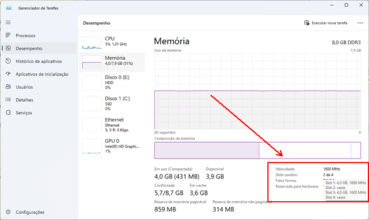Select the Serviços puzzle icon

9,113
